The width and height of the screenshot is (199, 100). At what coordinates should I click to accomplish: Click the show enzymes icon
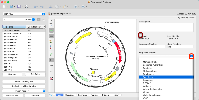pos(51,25)
